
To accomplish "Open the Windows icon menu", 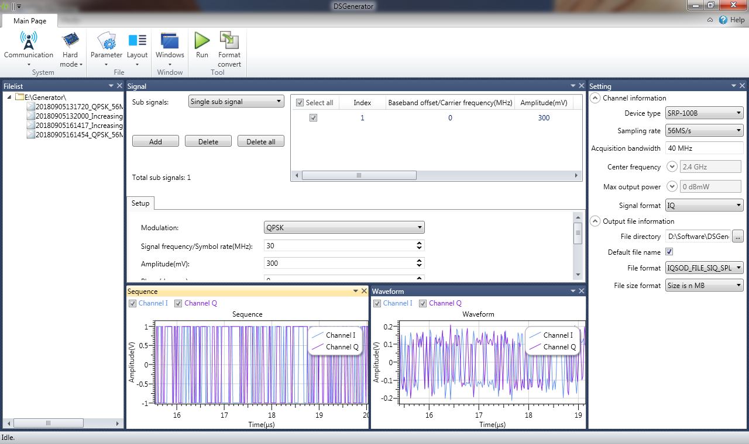I will 170,40.
